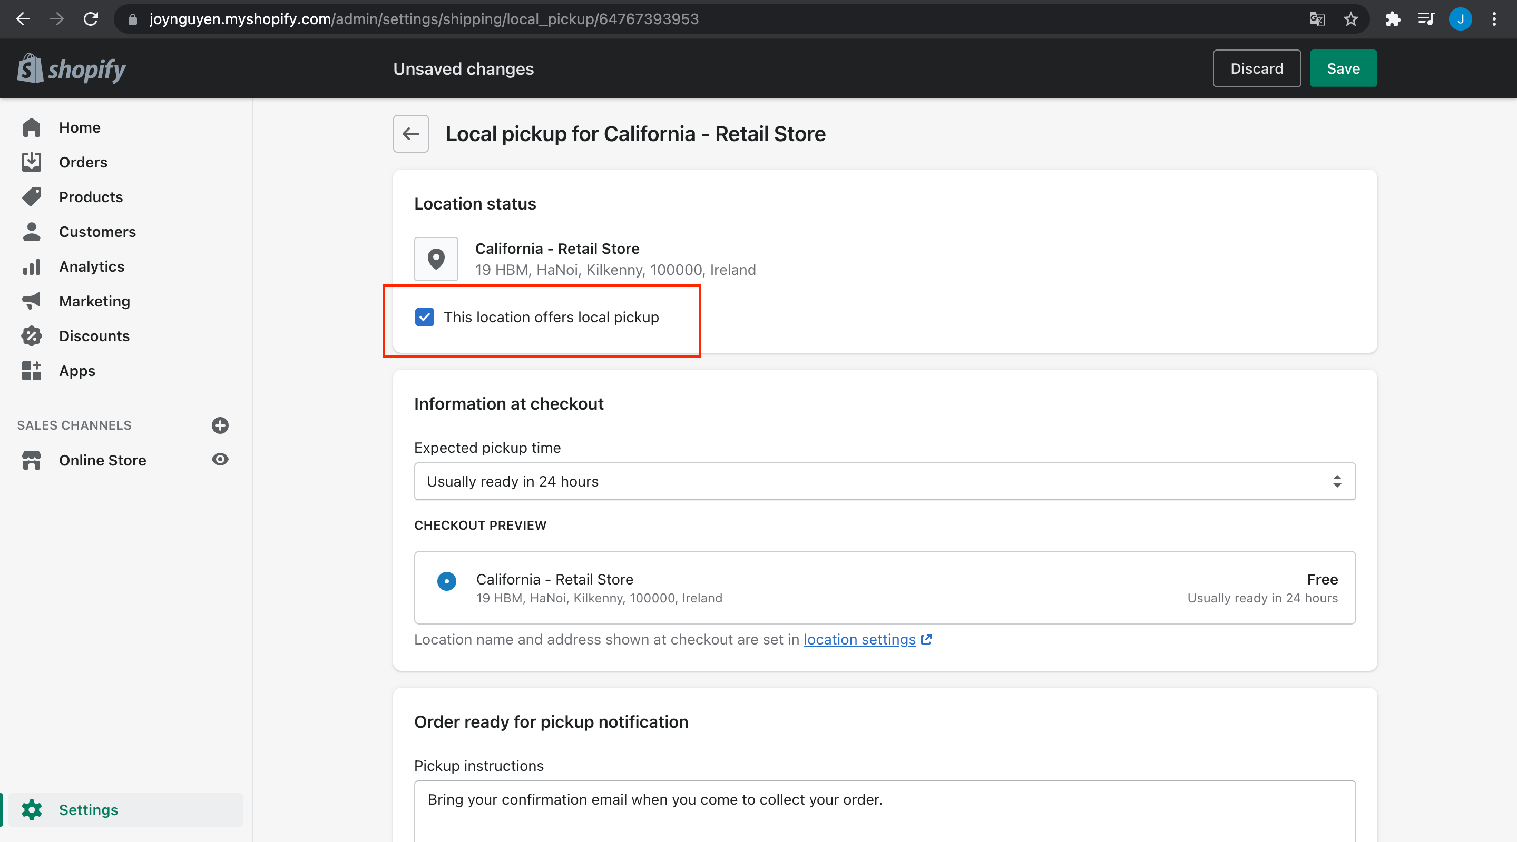Click the Settings gear icon
Viewport: 1517px width, 842px height.
pos(31,810)
